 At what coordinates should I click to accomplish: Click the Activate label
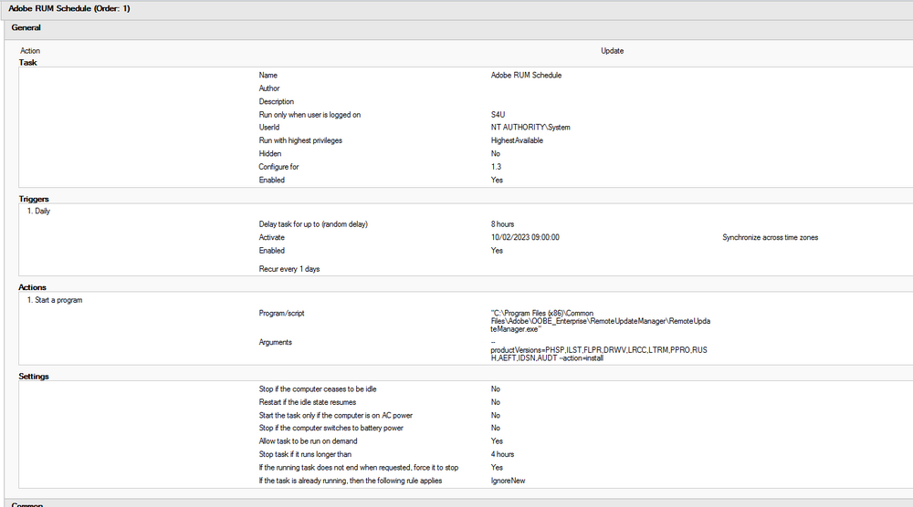pyautogui.click(x=272, y=237)
